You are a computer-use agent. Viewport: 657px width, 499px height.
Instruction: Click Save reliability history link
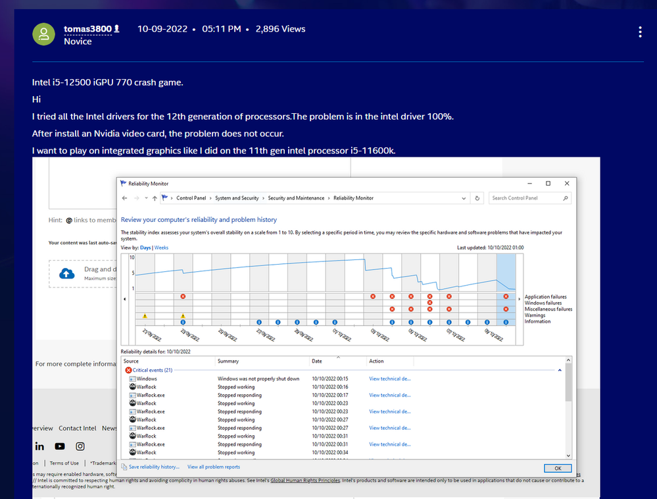point(154,467)
